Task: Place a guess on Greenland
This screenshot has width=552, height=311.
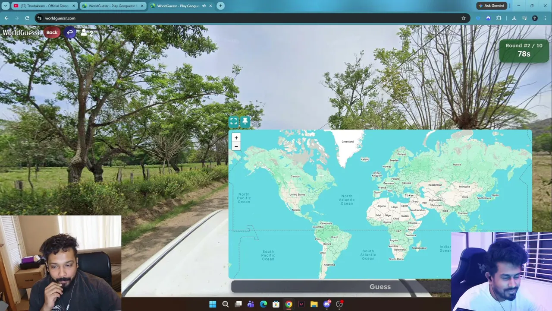Action: pyautogui.click(x=348, y=142)
